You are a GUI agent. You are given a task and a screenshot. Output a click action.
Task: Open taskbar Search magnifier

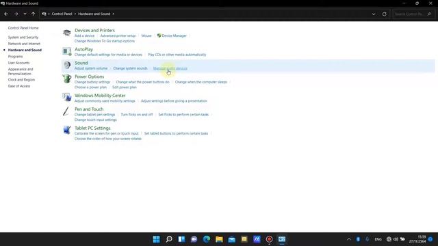click(x=169, y=239)
